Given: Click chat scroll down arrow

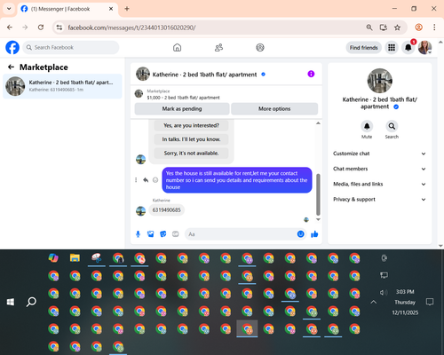Looking at the screenshot, I should pos(318,219).
